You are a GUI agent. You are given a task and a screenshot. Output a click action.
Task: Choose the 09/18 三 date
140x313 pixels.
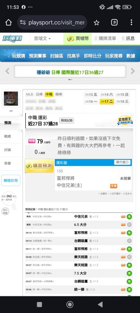122,101
